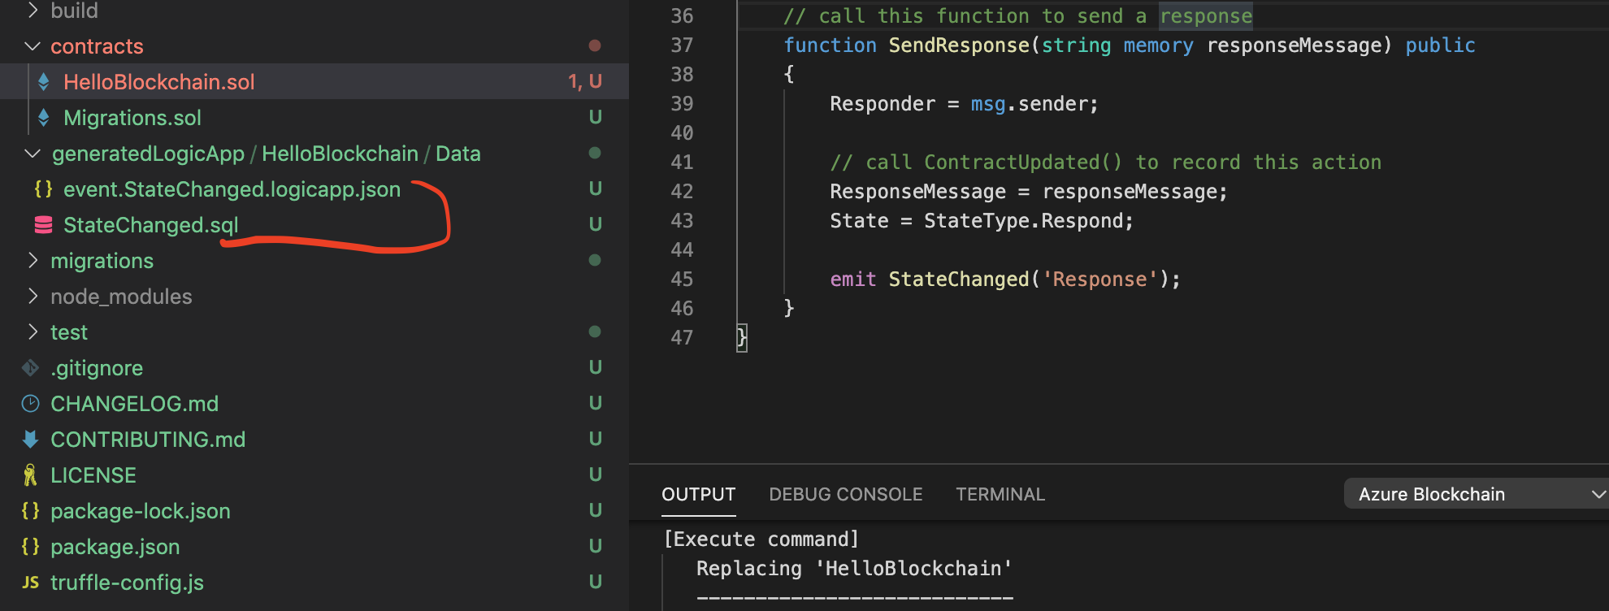This screenshot has height=611, width=1609.
Task: Switch to the TERMINAL tab
Action: point(1000,494)
